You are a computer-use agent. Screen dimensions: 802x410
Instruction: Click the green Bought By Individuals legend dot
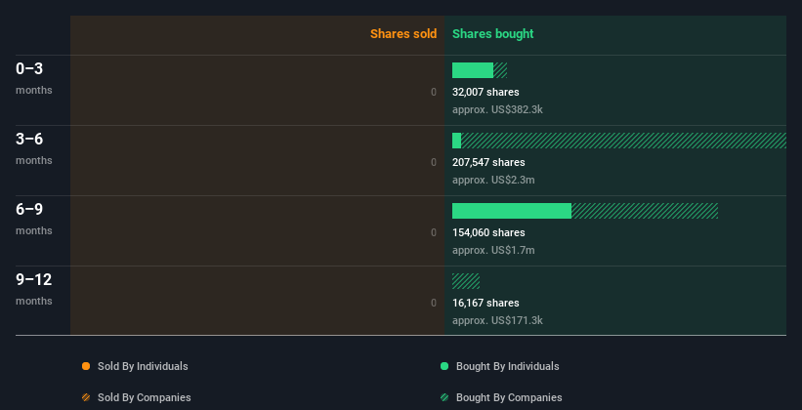(x=444, y=366)
